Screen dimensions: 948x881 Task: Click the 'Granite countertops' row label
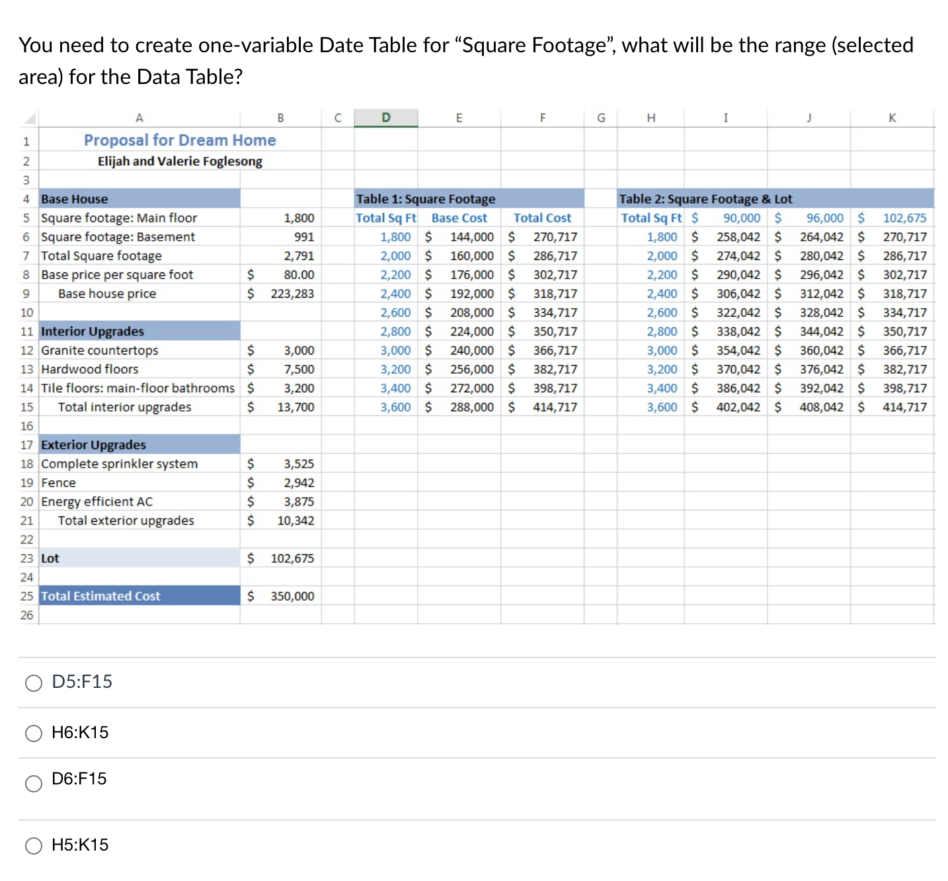coord(100,350)
